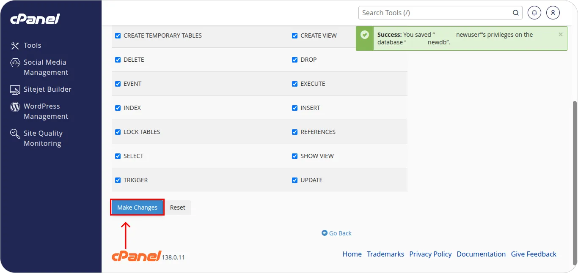
Task: Uncheck the CREATE VIEW privilege checkbox
Action: point(295,35)
